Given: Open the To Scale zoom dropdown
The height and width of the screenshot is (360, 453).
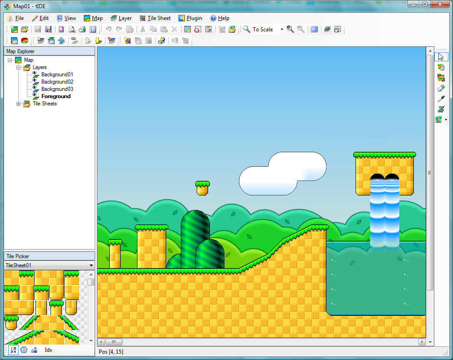Looking at the screenshot, I should [x=282, y=30].
